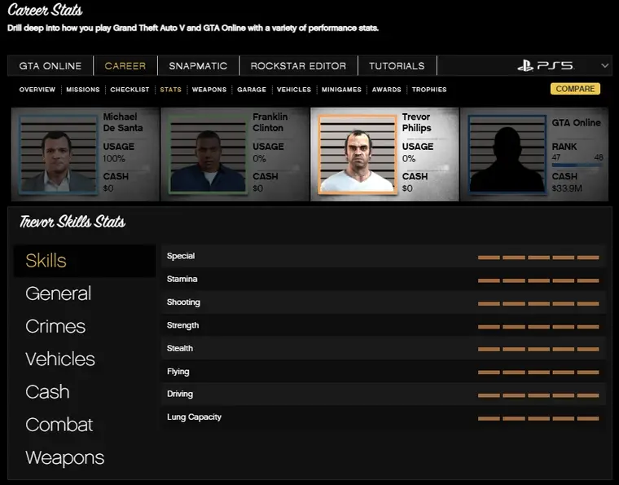Click the Trevor Philips name
This screenshot has height=485, width=619.
(x=416, y=122)
